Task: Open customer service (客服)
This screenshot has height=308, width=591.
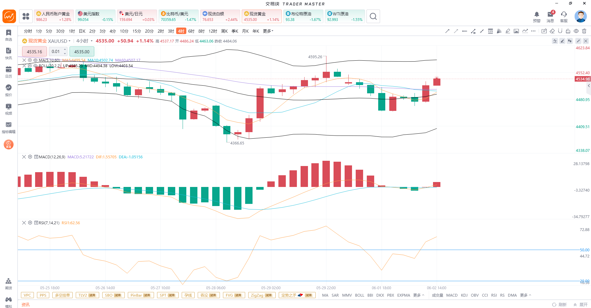Action: (x=564, y=17)
